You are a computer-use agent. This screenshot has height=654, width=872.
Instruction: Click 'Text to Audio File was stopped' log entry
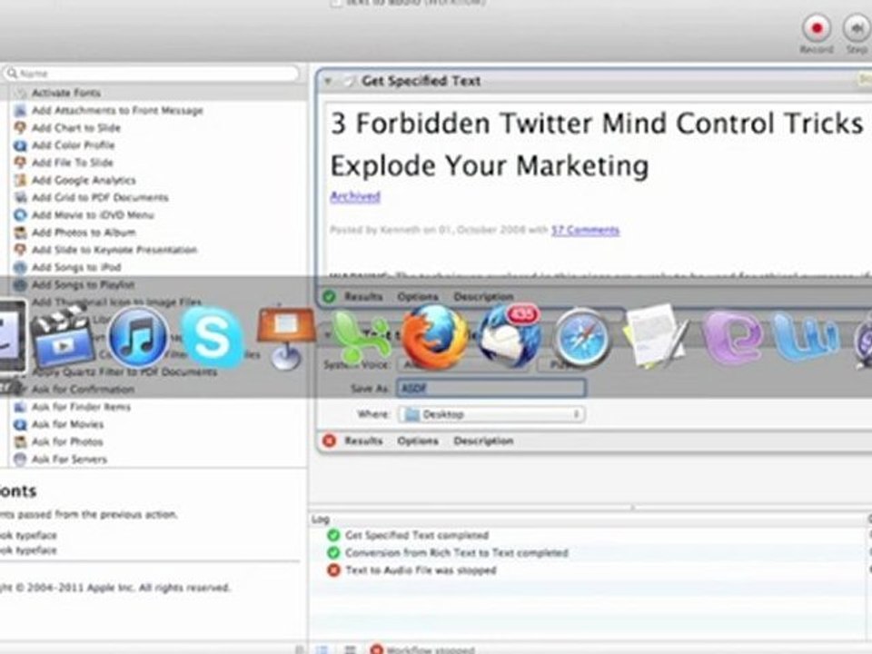pyautogui.click(x=421, y=570)
